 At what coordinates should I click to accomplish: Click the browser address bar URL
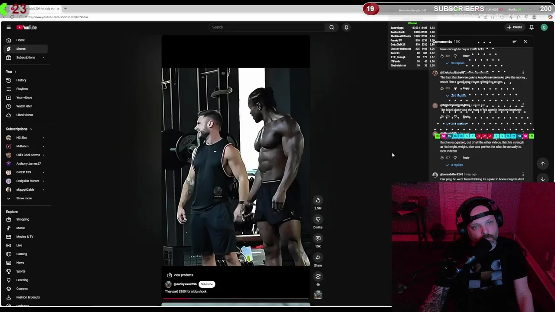click(56, 17)
